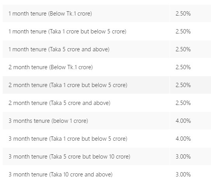
Task: Click '3 month tenure (Taka 10 crore and above)'
Action: [x=61, y=175]
